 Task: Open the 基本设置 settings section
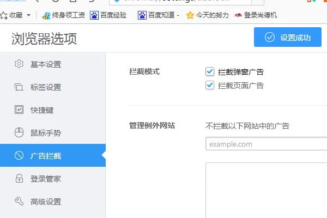click(46, 64)
